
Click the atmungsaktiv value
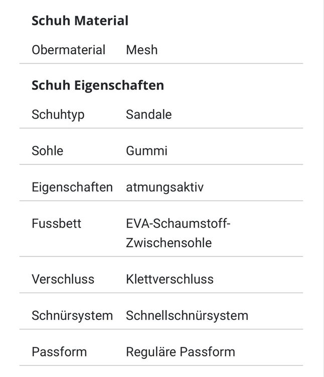165,187
